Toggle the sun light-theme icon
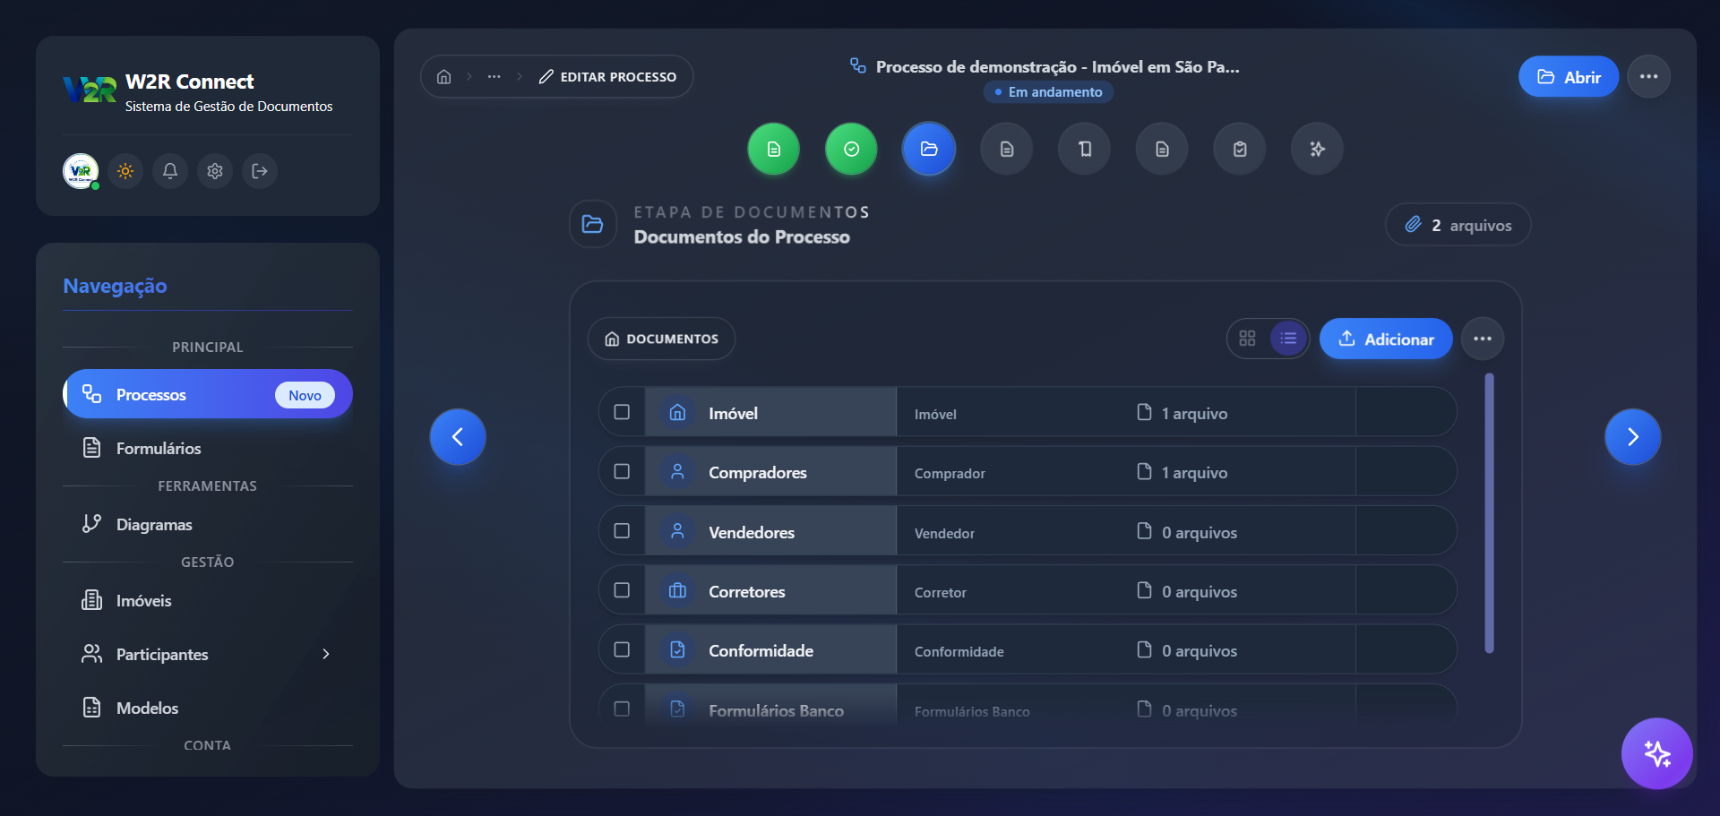The width and height of the screenshot is (1720, 816). coord(125,171)
